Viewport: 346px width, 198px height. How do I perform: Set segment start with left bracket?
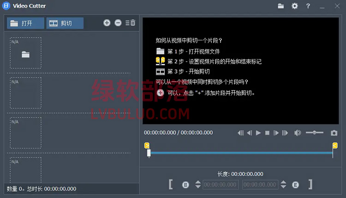(x=171, y=184)
